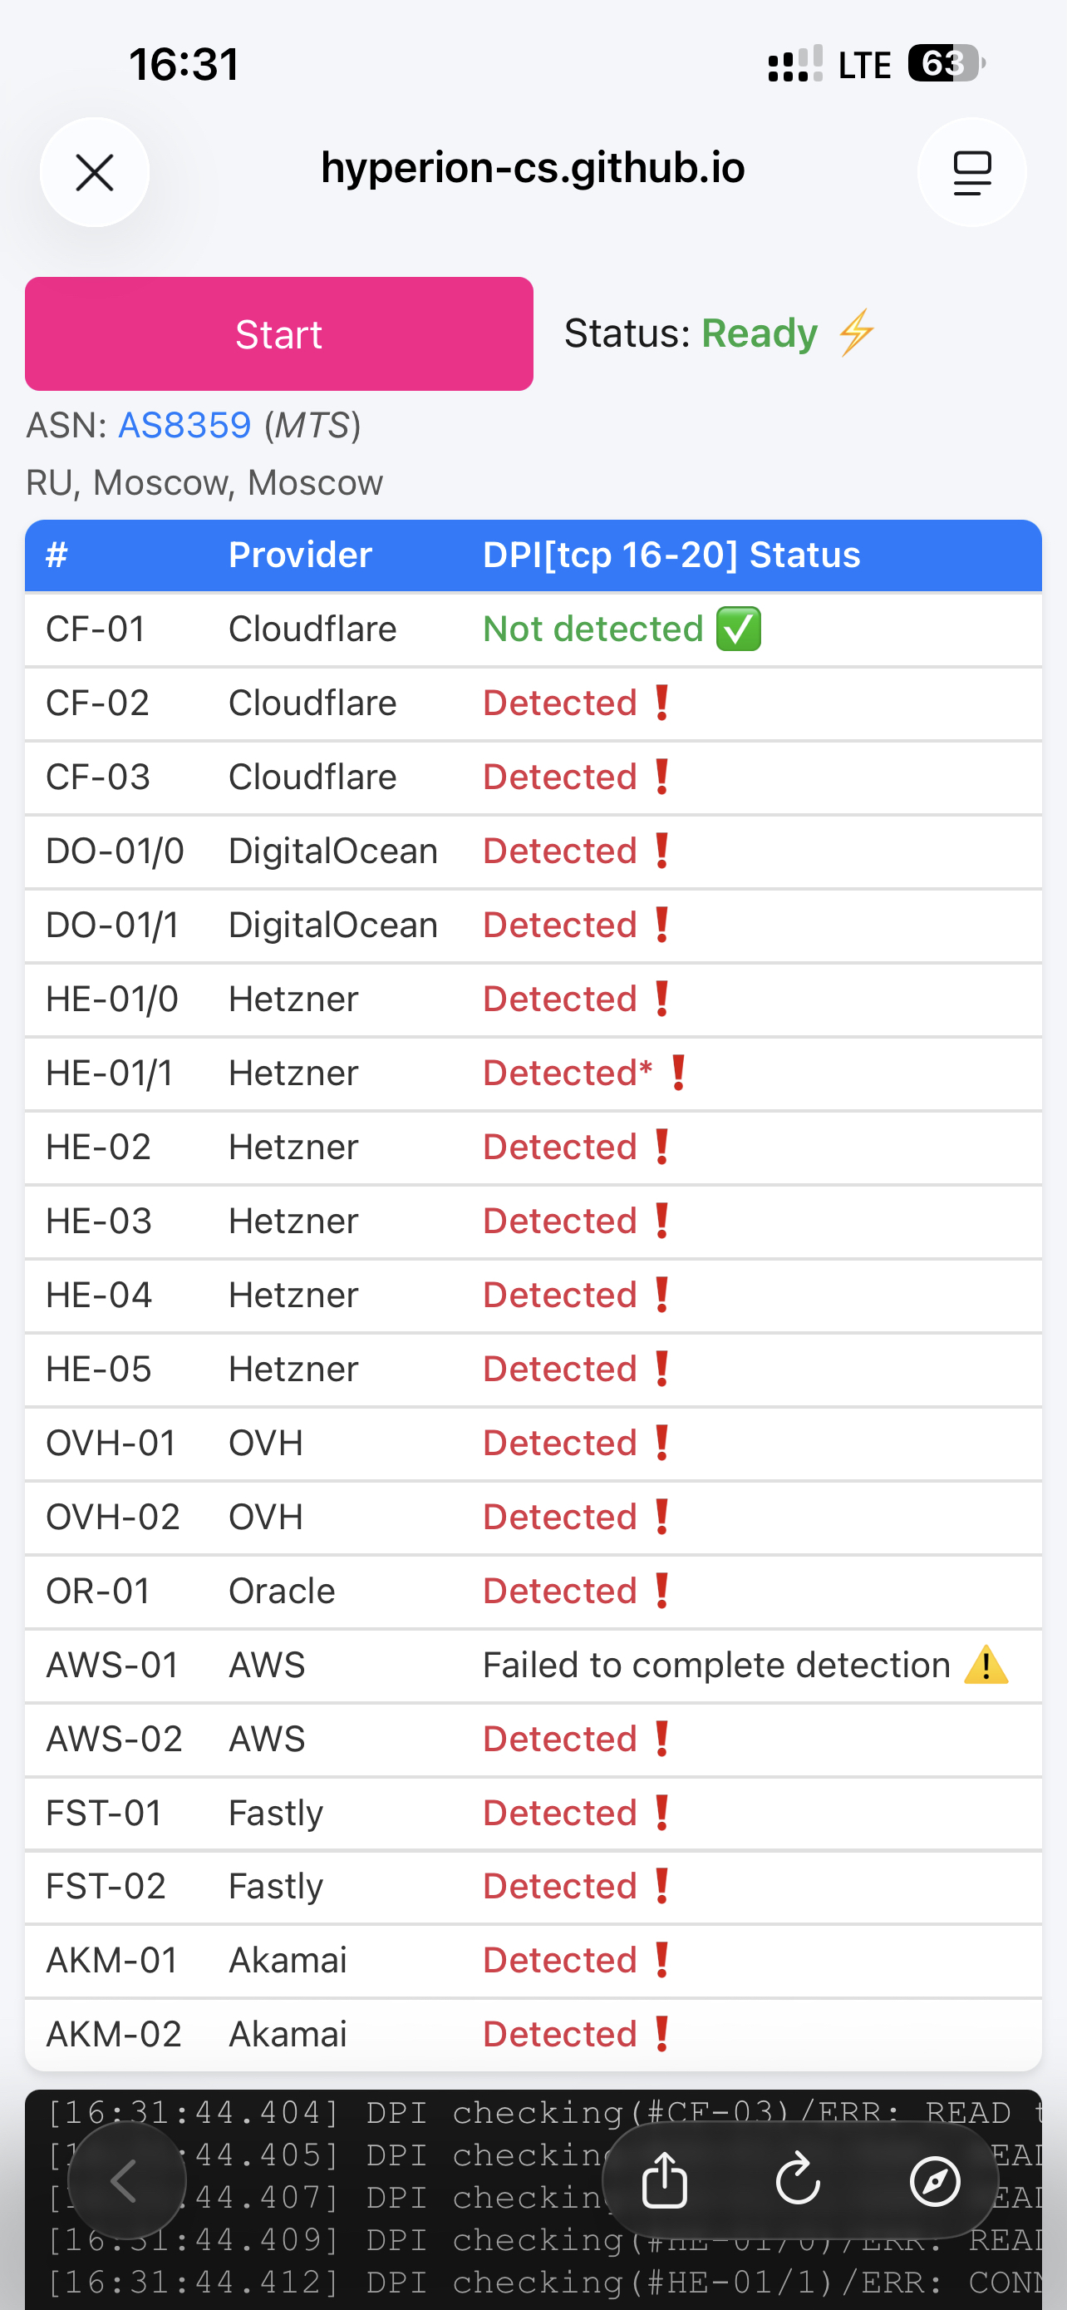Open the reader/tabs icon at top right

[x=971, y=172]
